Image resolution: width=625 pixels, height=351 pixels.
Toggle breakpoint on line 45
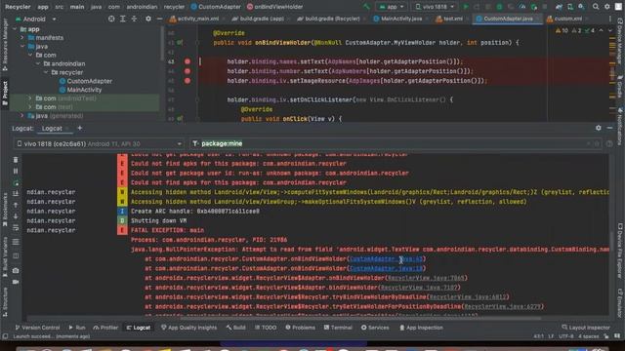coord(187,81)
